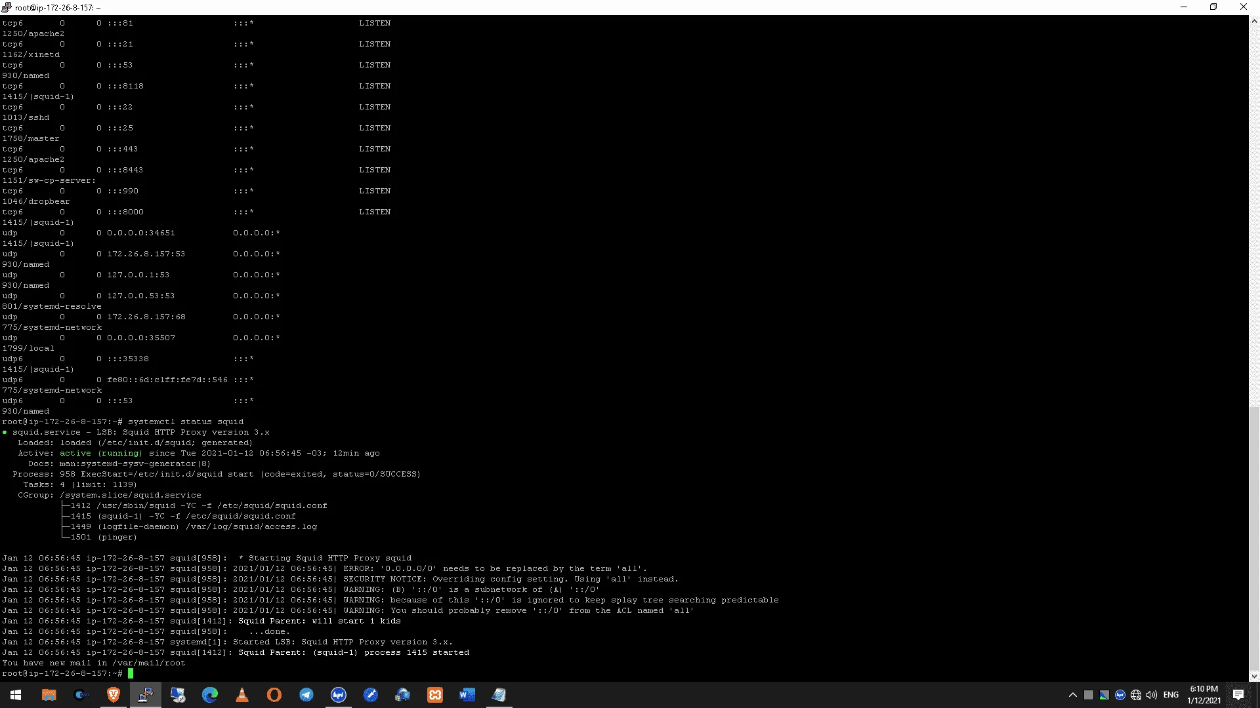Click the '172.26.8.157:68' udp address
The height and width of the screenshot is (708, 1260).
(146, 317)
